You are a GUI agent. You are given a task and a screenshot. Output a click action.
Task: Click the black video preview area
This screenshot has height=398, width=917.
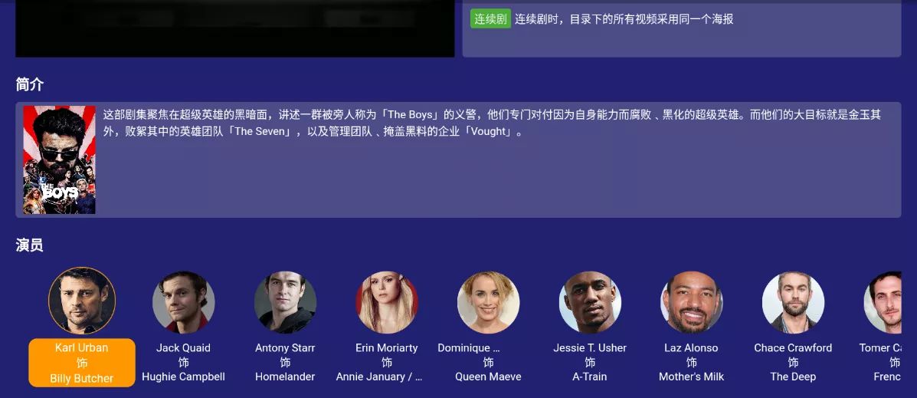[x=235, y=28]
